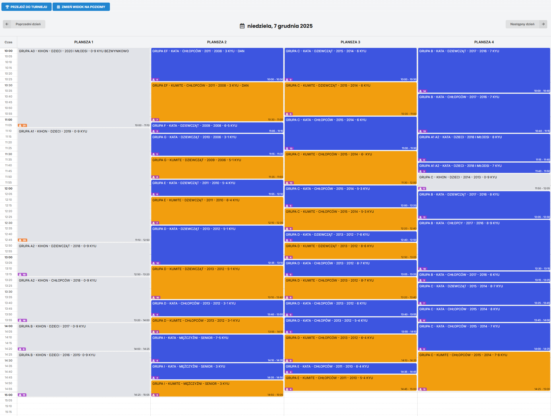Select the PLANSZA 4 column header
This screenshot has height=416, width=551.
484,42
